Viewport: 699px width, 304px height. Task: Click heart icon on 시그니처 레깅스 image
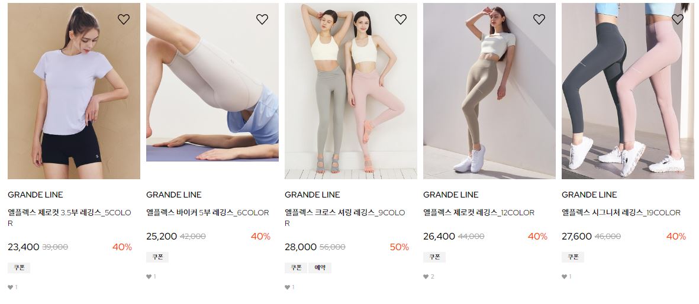click(678, 19)
